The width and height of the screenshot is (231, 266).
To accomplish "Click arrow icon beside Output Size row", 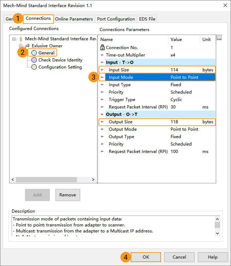I will click(x=102, y=122).
